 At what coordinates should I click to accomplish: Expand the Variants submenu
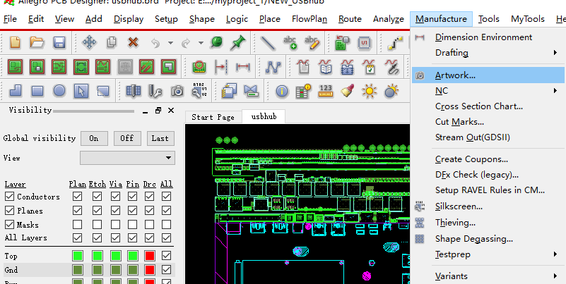point(488,276)
